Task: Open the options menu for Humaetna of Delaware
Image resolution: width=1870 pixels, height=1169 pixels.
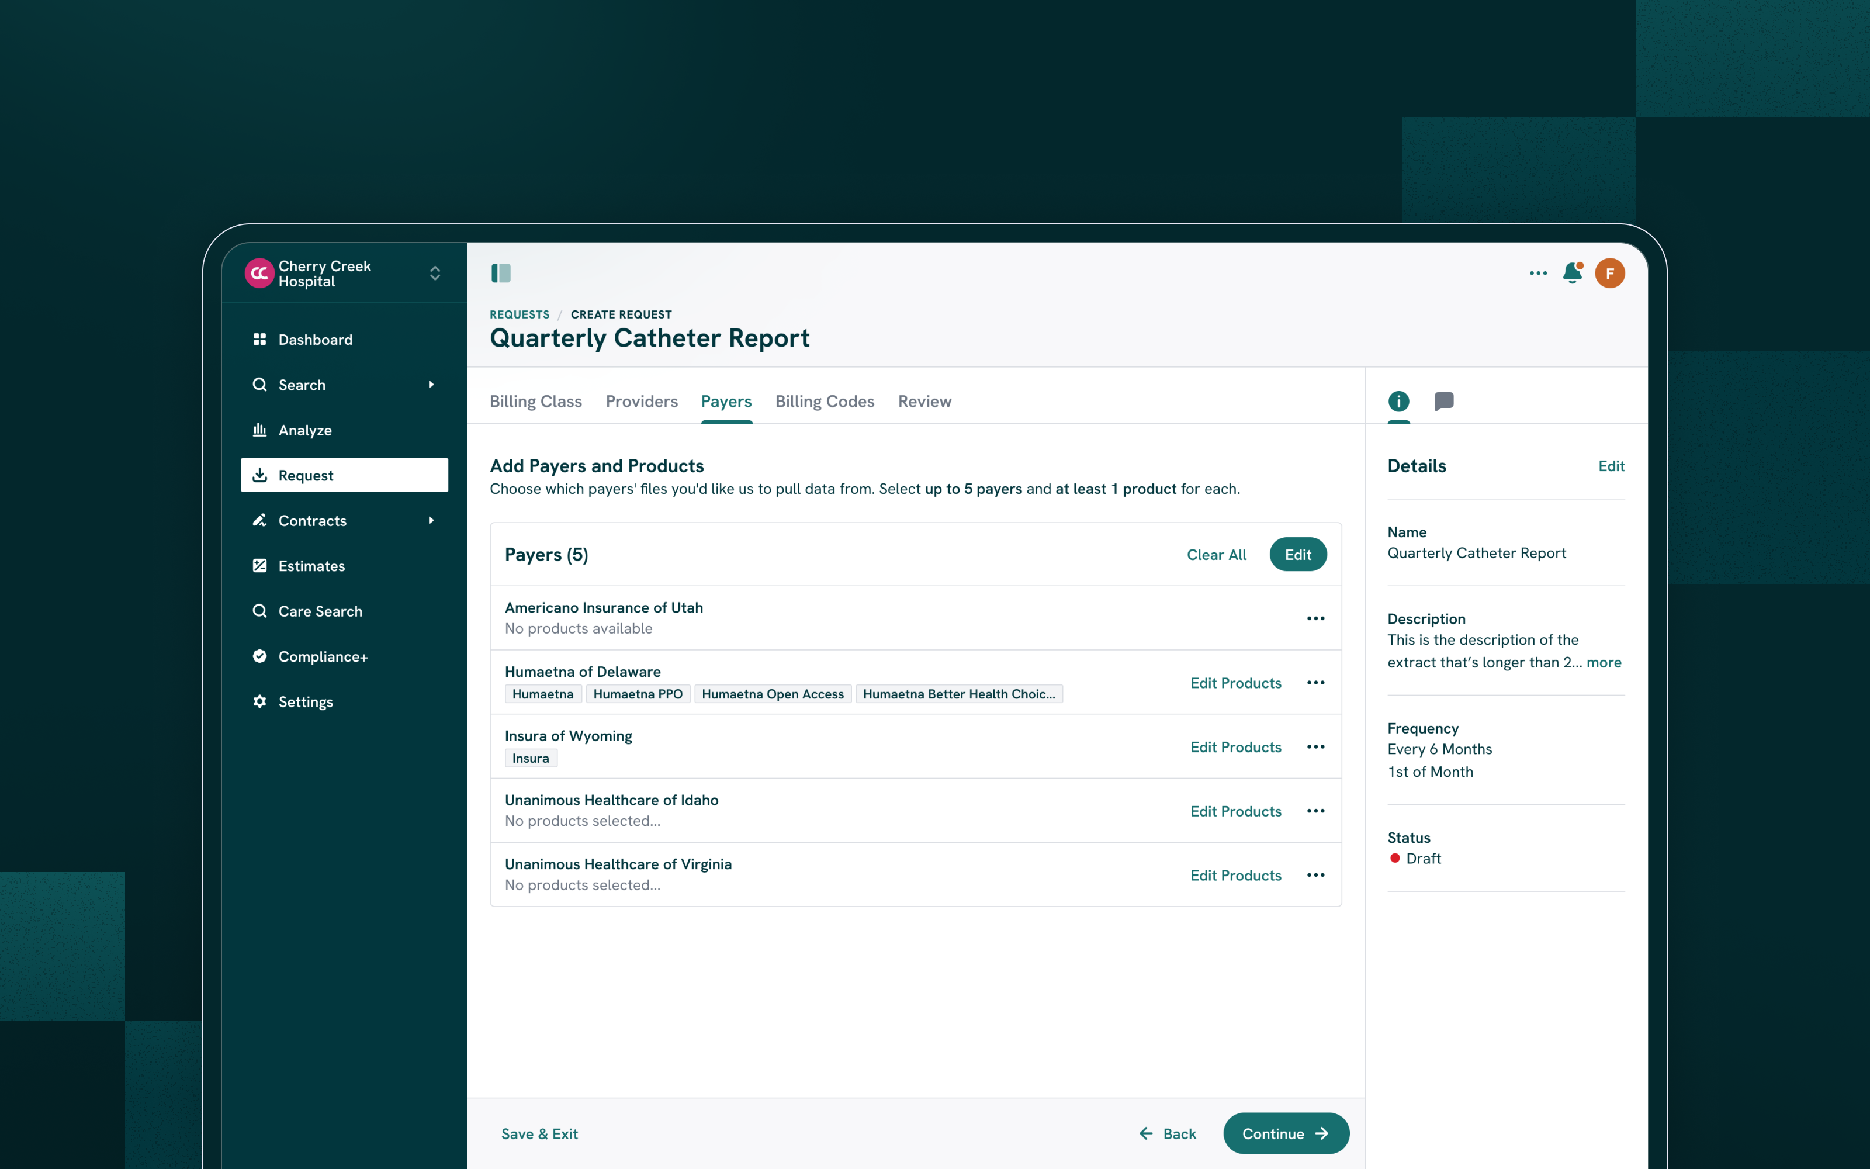Action: 1315,683
